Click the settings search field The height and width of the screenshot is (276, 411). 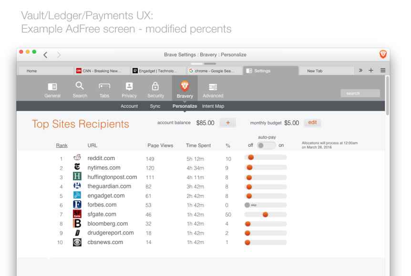coord(360,93)
